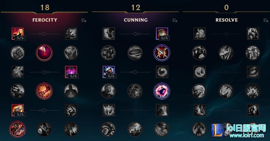Screen dimensions: 270x141
Task: Click the Feast blood-drop mastery in Ferocity
Action: [x=44, y=53]
